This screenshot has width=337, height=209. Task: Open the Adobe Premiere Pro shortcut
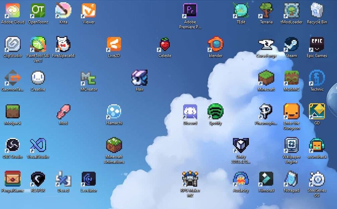190,10
